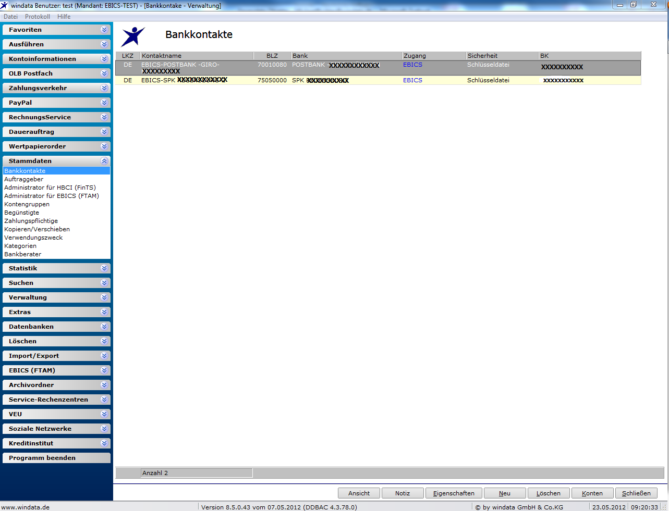
Task: Open the Protokoll menu
Action: (38, 17)
